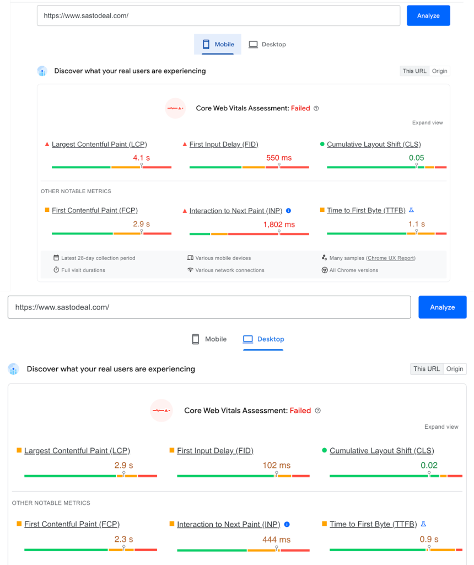Select This URL in the top report toggle
474x565 pixels.
coord(414,71)
